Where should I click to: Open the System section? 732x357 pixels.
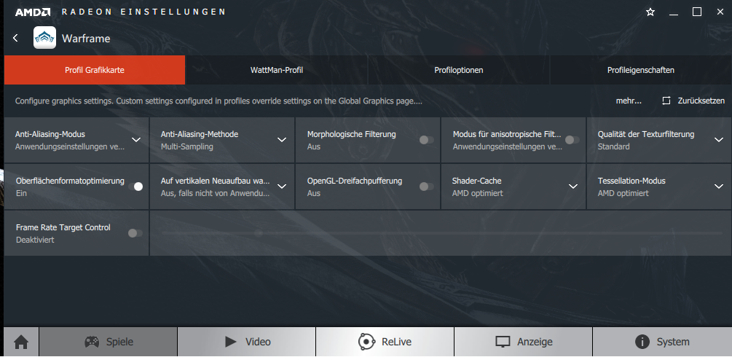[662, 342]
